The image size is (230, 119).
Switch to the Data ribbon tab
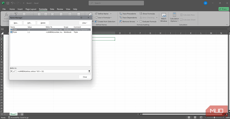(x=52, y=9)
